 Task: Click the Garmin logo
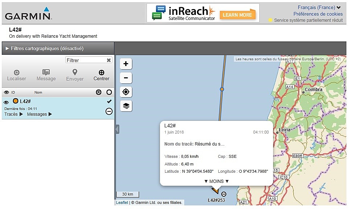click(x=28, y=14)
